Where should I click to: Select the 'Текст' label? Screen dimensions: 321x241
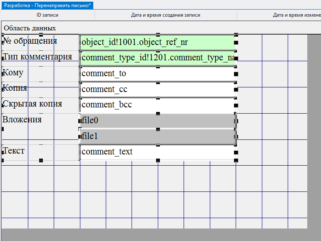tap(14, 151)
